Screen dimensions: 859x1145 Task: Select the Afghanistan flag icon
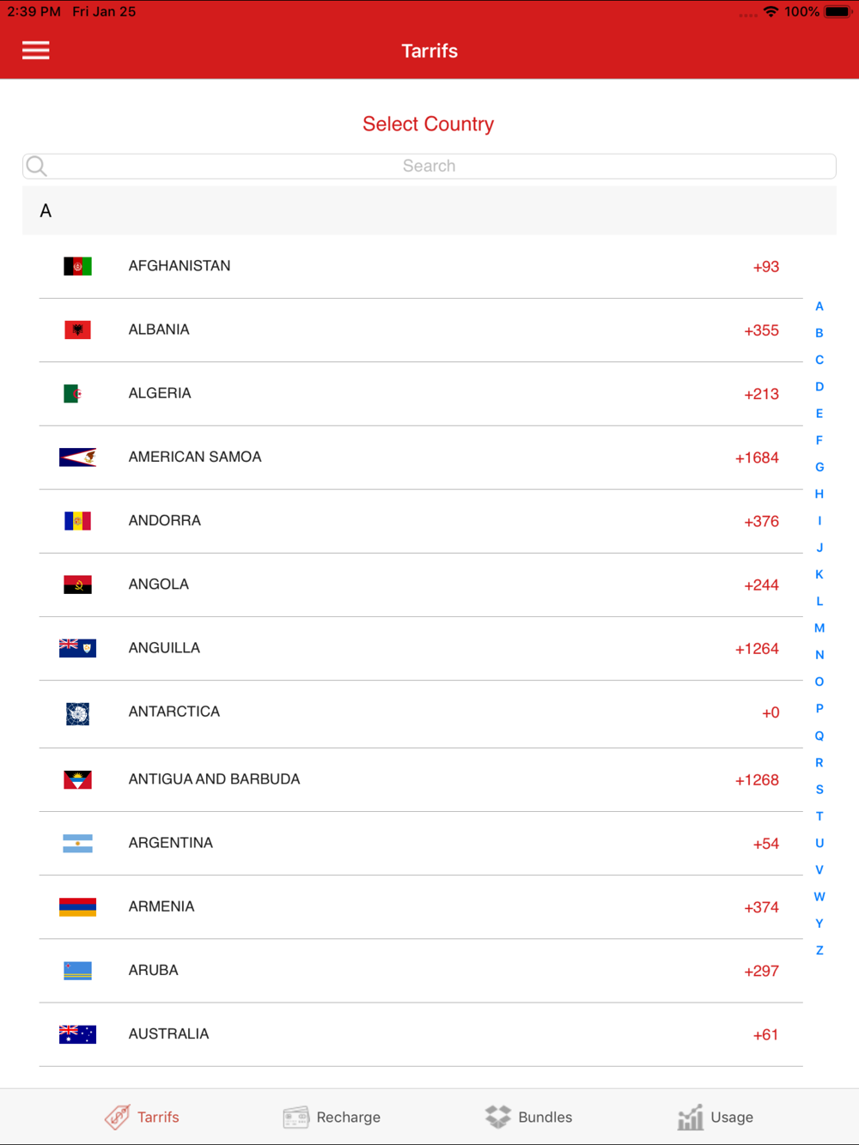[x=77, y=266]
